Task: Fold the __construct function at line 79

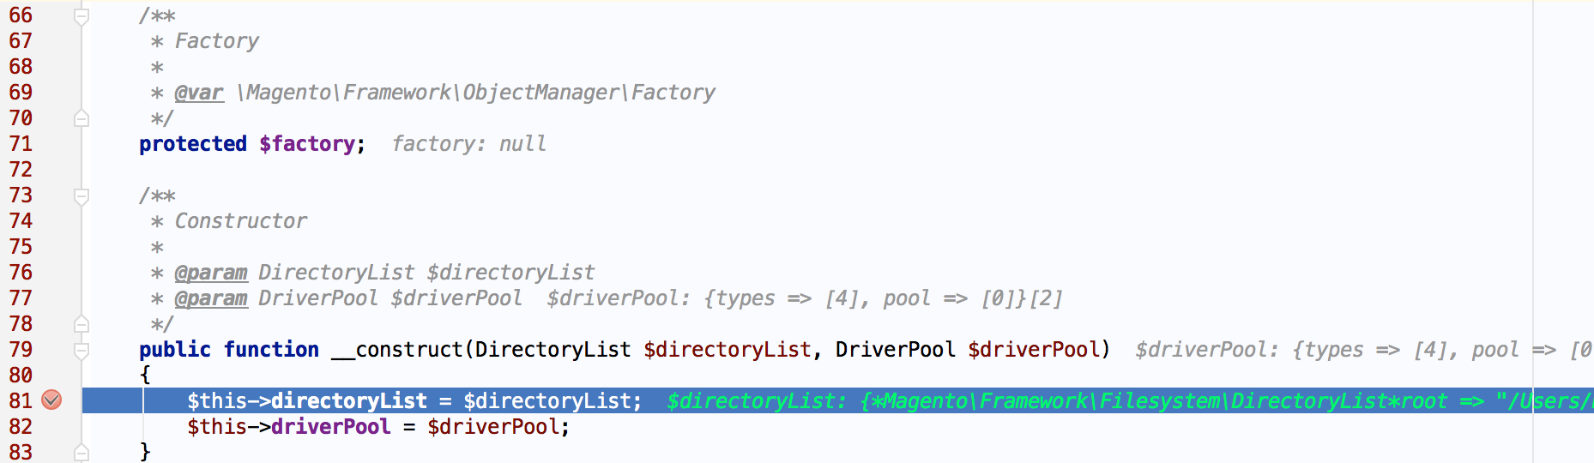Action: [82, 350]
